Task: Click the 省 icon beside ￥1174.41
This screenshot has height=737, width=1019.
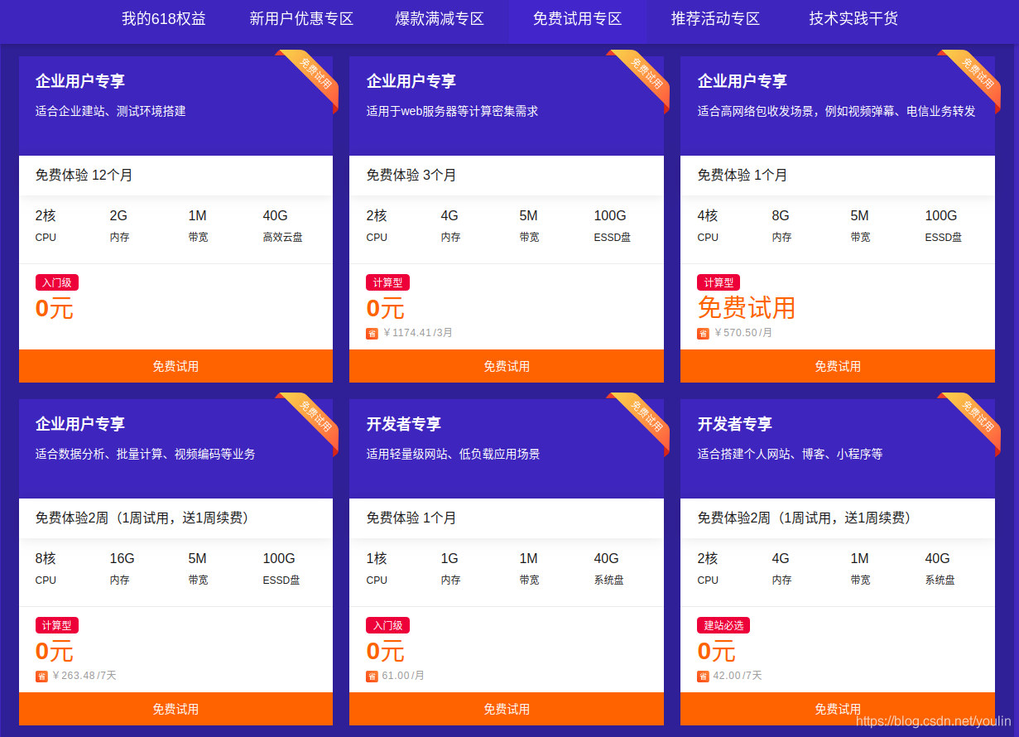Action: coord(373,334)
